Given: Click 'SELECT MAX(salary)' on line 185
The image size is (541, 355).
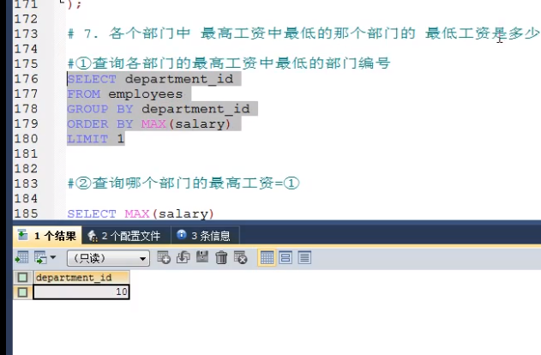Looking at the screenshot, I should [141, 214].
